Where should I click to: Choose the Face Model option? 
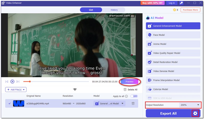point(173,35)
